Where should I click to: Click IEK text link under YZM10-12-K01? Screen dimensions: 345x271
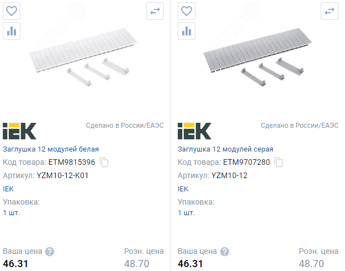pos(8,189)
